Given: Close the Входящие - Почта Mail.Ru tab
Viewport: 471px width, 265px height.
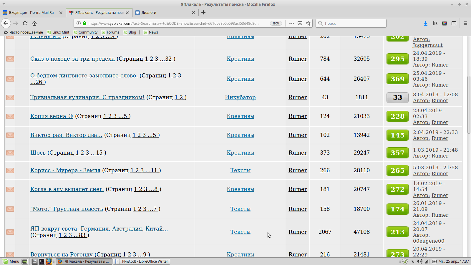Looking at the screenshot, I should coord(61,13).
